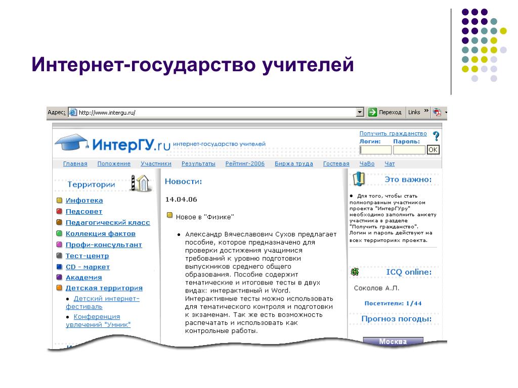Click the Это важно heading
Screen dimensions: 518x388
408,179
